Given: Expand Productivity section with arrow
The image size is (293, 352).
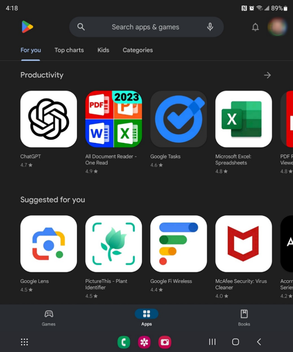Looking at the screenshot, I should [267, 75].
